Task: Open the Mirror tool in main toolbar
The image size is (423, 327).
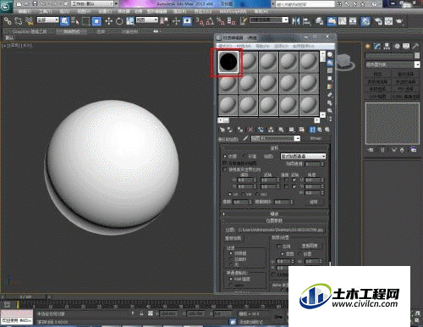Action: pos(295,21)
